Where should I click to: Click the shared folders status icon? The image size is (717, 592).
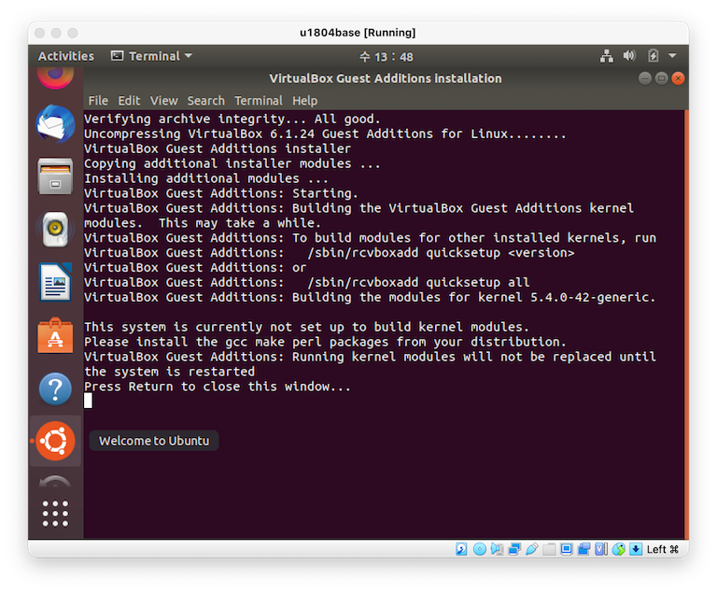(x=549, y=549)
